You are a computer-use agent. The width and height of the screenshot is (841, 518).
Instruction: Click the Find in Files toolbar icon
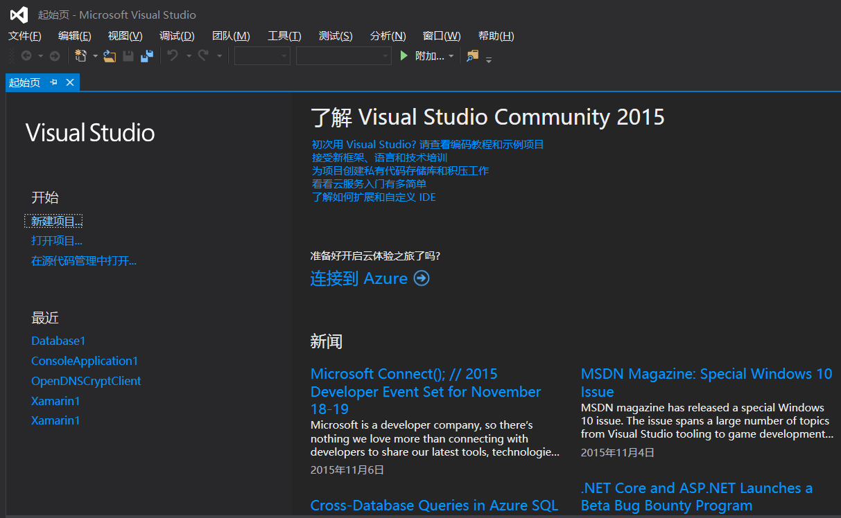[472, 56]
